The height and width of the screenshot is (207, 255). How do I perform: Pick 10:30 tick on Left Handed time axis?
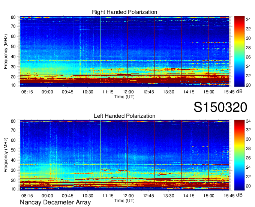(88, 196)
